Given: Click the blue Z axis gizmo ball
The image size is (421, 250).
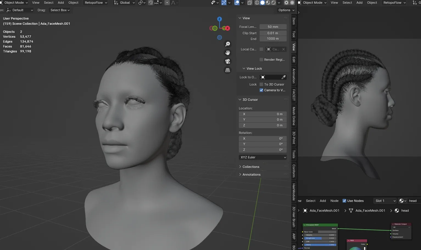Looking at the screenshot, I should tap(219, 19).
